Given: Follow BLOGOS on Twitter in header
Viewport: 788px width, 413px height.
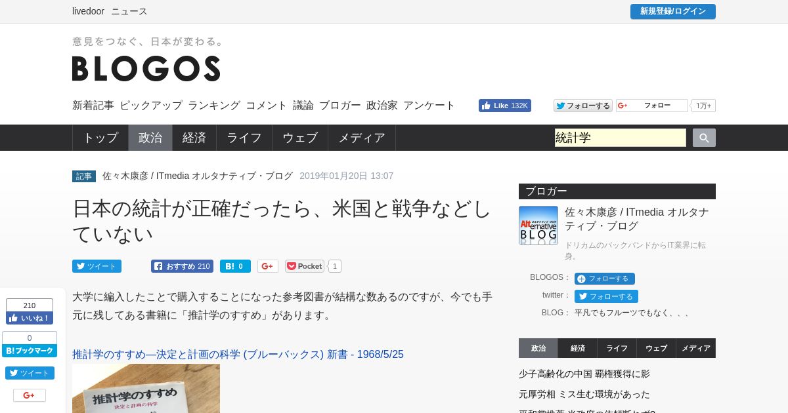Looking at the screenshot, I should pos(583,106).
